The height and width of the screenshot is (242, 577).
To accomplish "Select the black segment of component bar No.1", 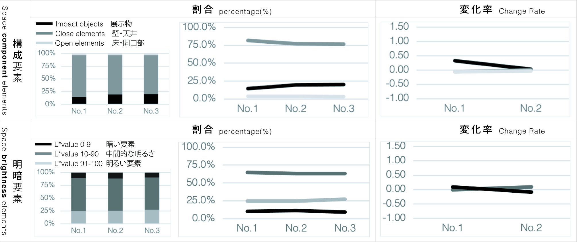I will [x=79, y=100].
